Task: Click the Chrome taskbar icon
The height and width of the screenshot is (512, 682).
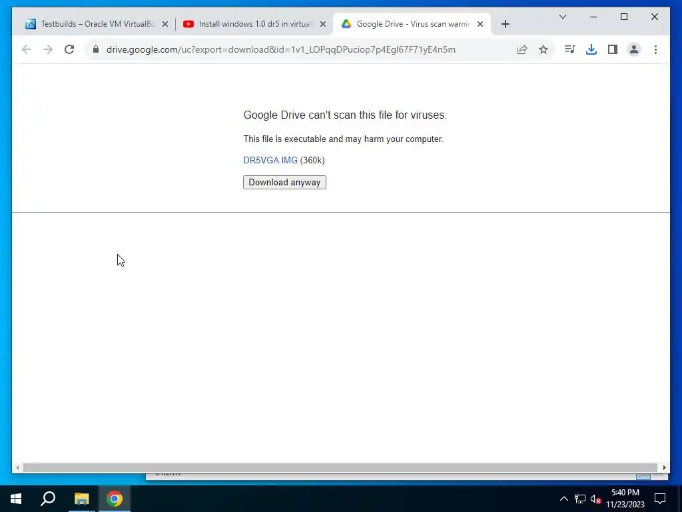Action: point(115,499)
